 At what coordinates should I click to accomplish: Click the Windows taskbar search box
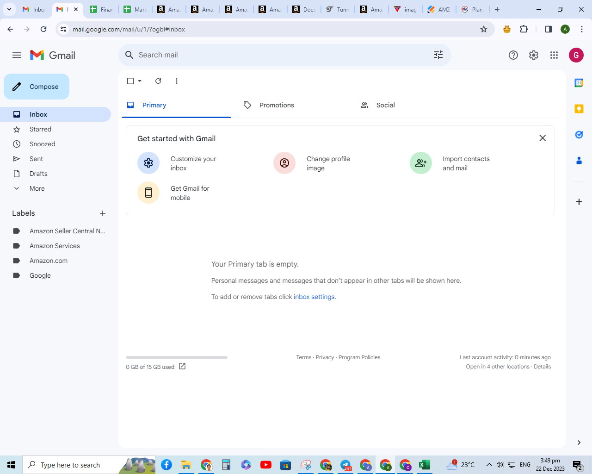(x=89, y=465)
